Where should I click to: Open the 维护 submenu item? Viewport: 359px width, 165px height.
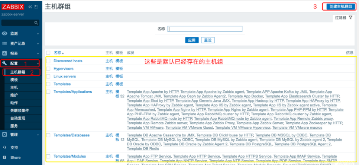(14, 95)
